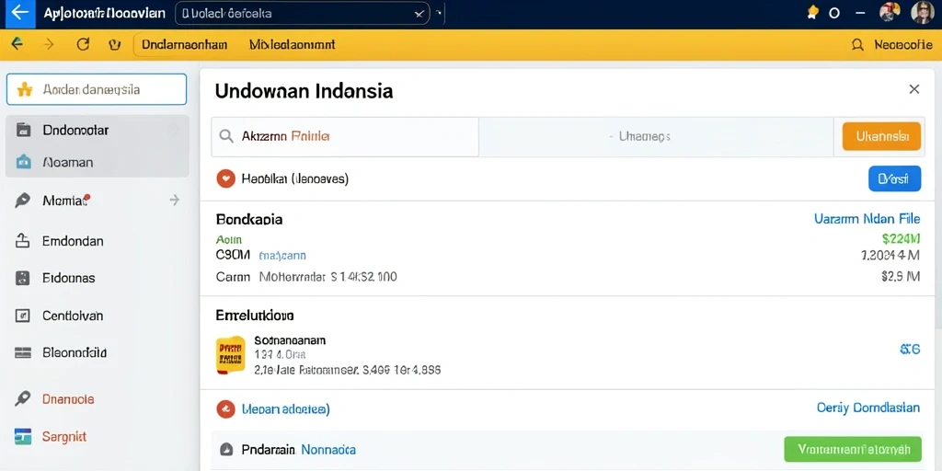Click the green button at the bottom right
Screen dimensions: 942x471
click(853, 449)
